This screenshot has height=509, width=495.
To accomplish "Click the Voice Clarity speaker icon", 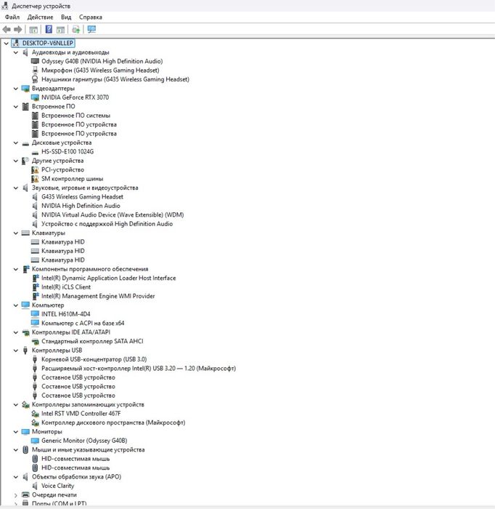I will 35,486.
